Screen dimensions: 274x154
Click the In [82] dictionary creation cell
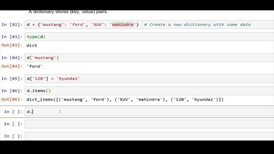point(149,24)
